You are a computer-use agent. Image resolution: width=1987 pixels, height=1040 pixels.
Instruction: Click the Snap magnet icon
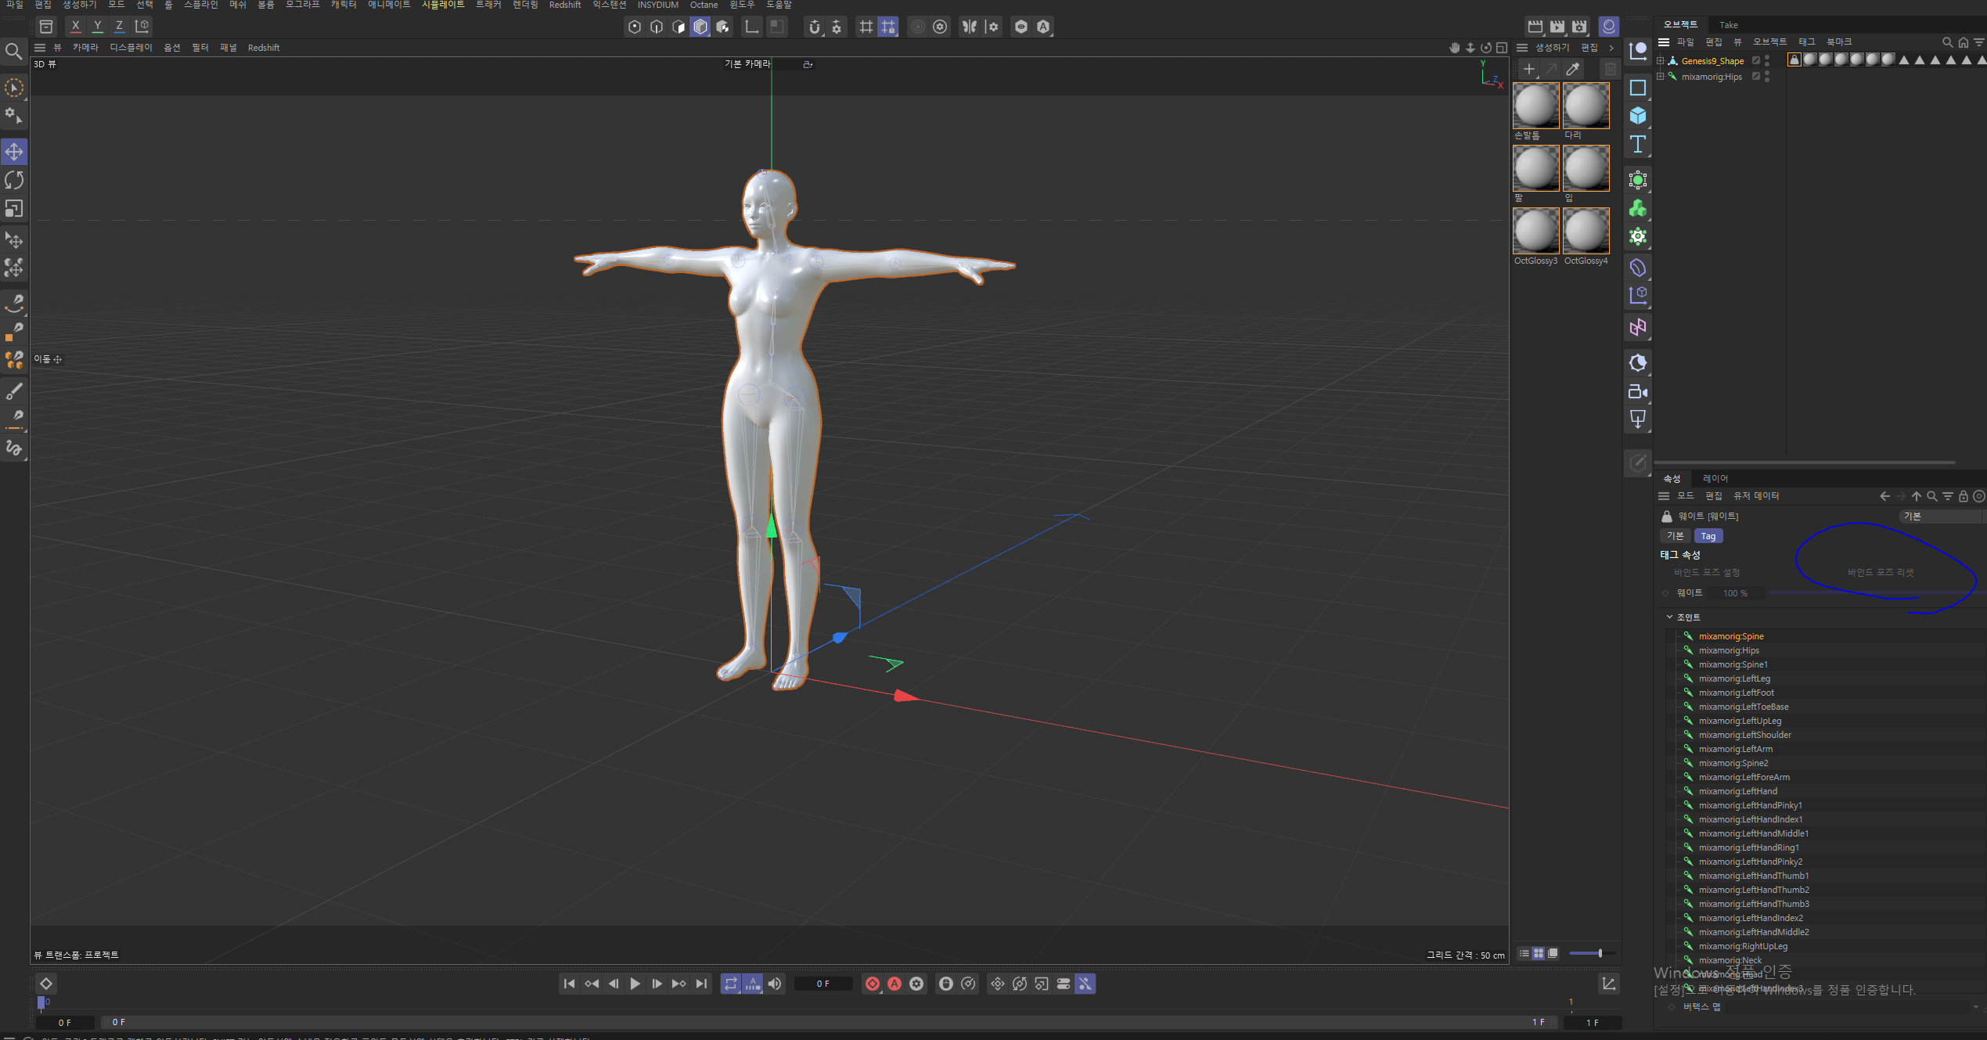[x=815, y=27]
